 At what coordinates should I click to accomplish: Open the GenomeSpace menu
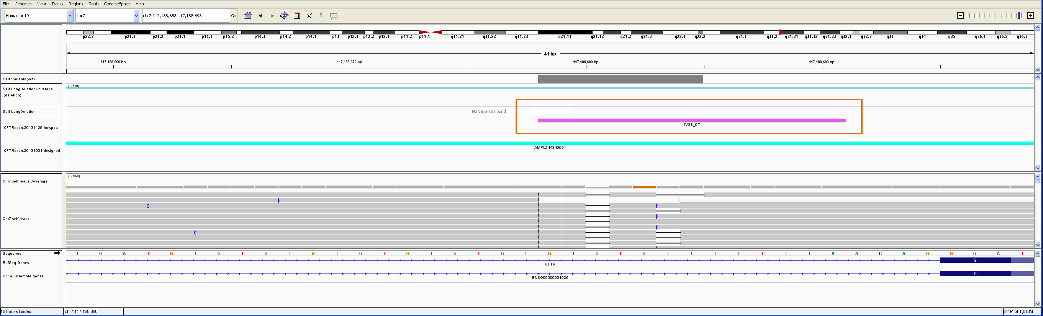tap(116, 4)
